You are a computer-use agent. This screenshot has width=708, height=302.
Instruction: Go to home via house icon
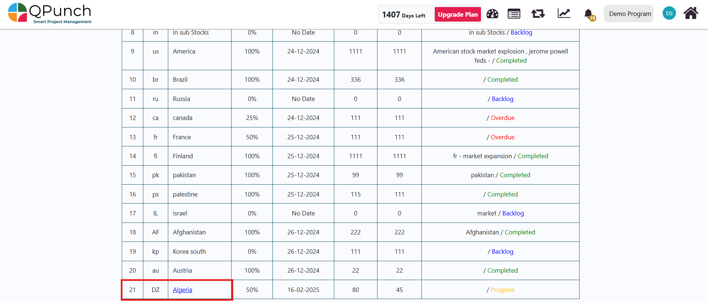click(691, 13)
